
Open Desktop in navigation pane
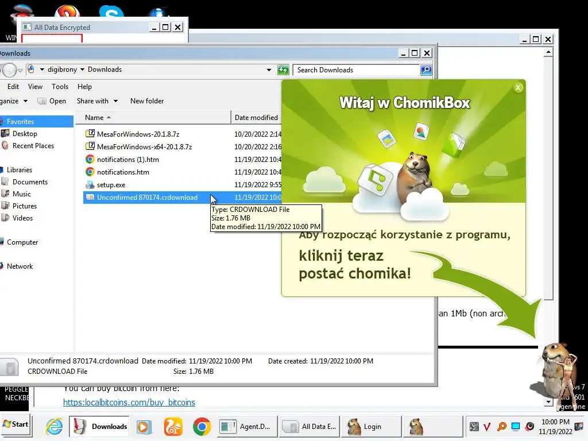(x=25, y=133)
